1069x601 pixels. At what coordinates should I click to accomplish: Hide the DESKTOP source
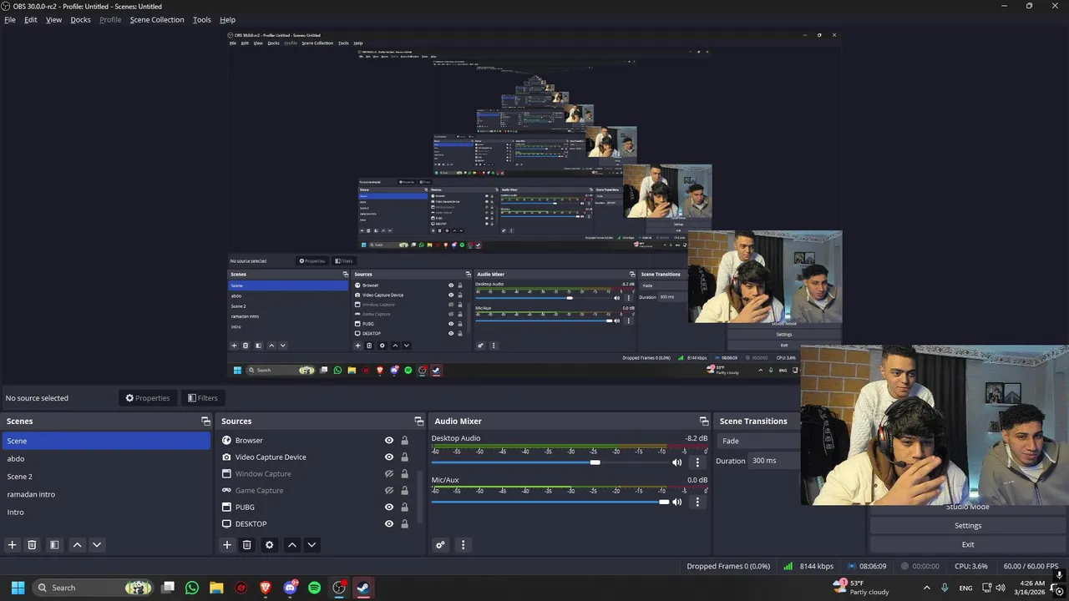[389, 524]
